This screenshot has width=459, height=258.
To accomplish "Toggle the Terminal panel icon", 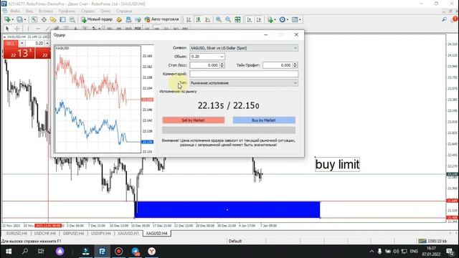I will [x=62, y=19].
